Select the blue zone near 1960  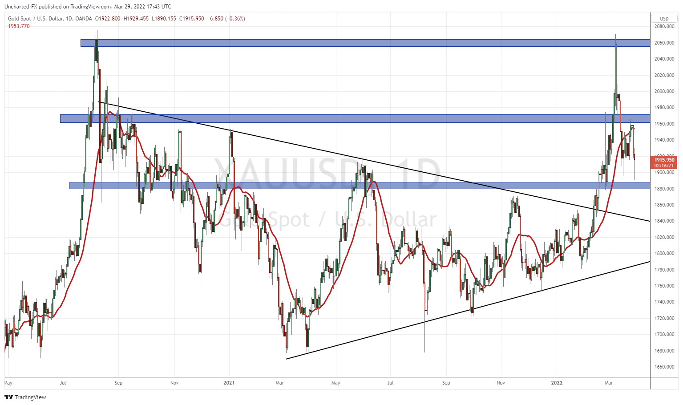355,118
